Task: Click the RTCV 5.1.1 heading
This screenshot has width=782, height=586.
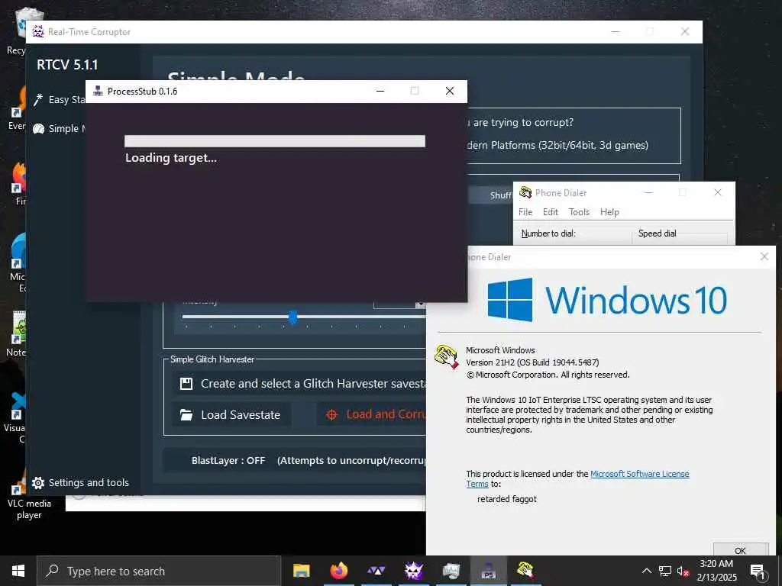Action: (67, 65)
